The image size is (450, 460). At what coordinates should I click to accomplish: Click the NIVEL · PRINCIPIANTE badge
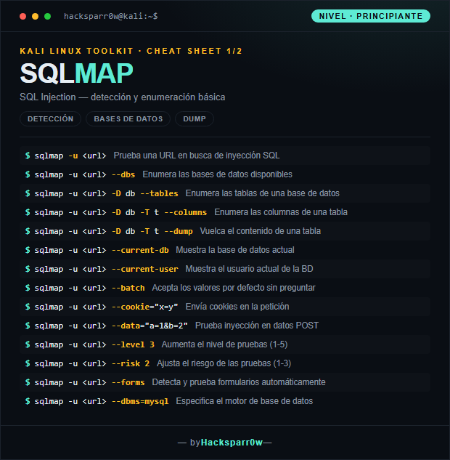click(371, 16)
